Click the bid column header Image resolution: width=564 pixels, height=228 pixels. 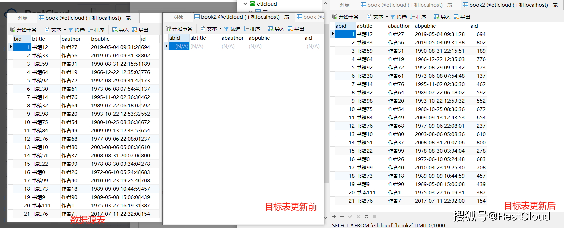22,39
